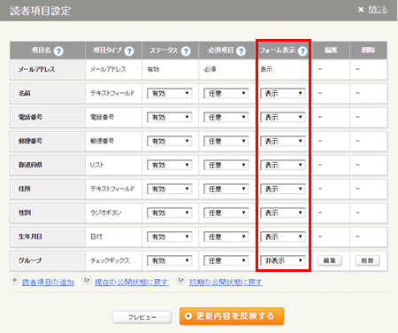Open status dropdown for 性別 row
The image size is (398, 333).
coord(170,213)
